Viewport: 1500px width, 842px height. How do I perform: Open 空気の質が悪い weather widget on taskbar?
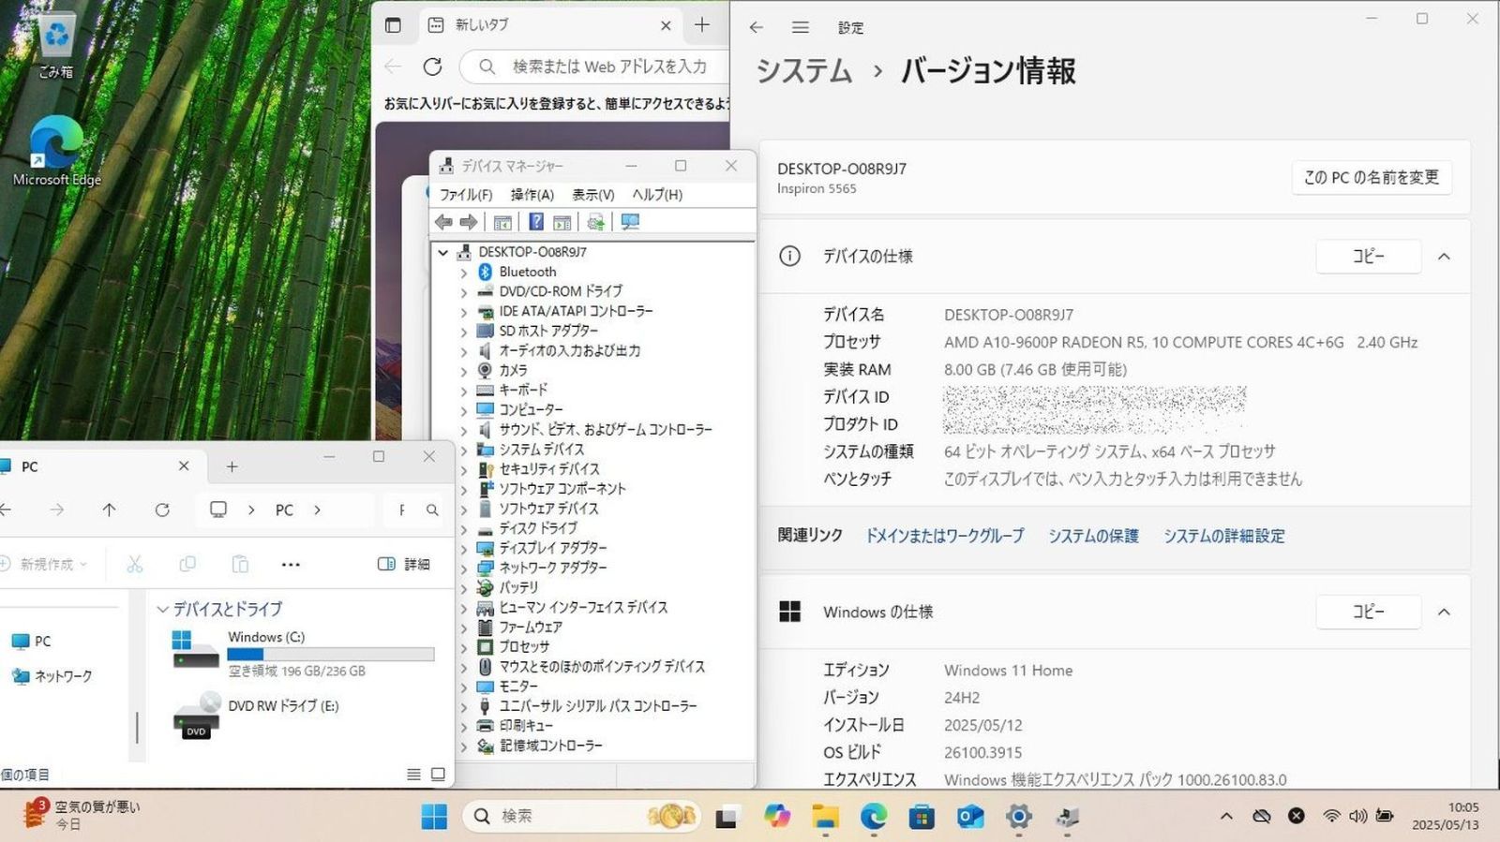pyautogui.click(x=81, y=815)
